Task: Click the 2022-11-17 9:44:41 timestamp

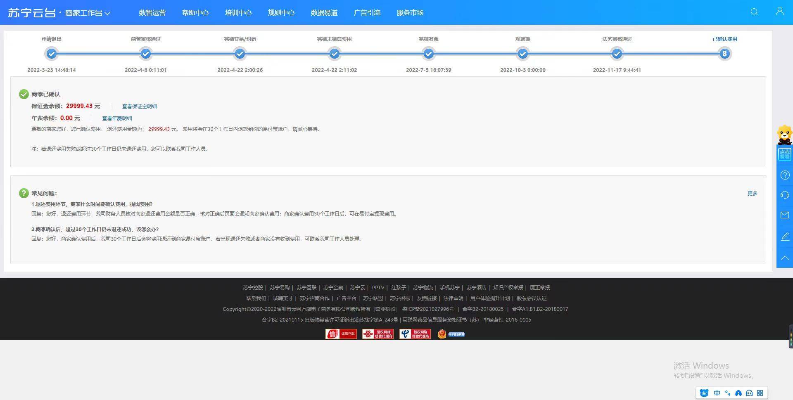Action: (617, 70)
